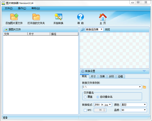152x121 pixels.
Task: Click the gear icon next to 转换设置
Action: (83, 71)
